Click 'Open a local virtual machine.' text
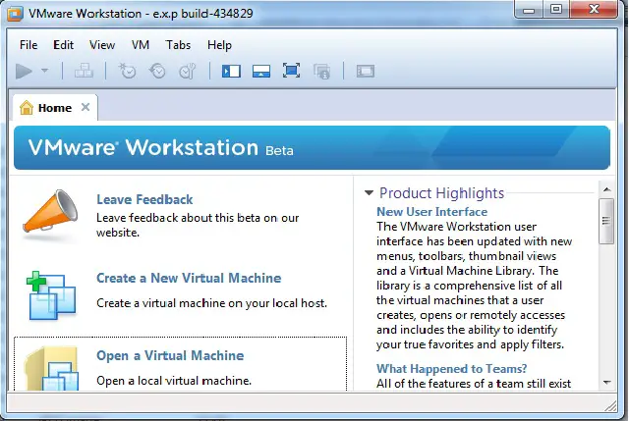The height and width of the screenshot is (421, 629). pyautogui.click(x=174, y=381)
